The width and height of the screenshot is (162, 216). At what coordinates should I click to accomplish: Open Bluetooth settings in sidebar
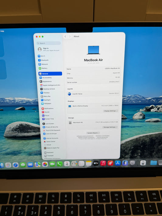point(43,60)
